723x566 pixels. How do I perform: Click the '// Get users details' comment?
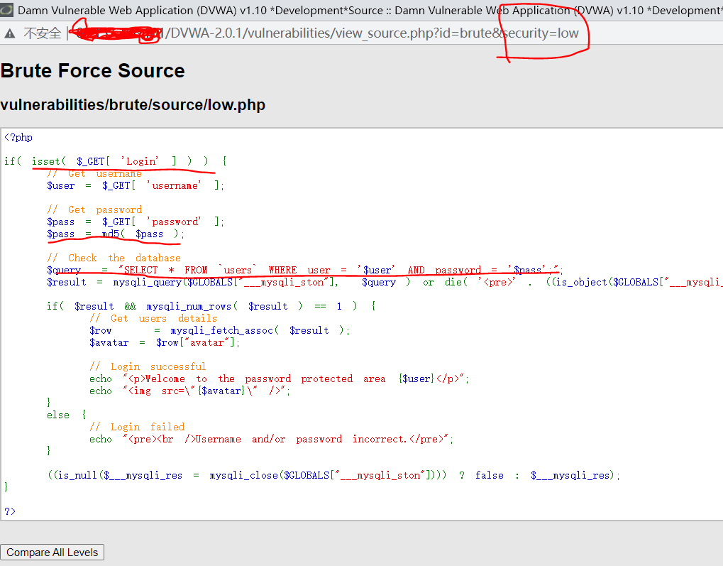click(x=153, y=318)
